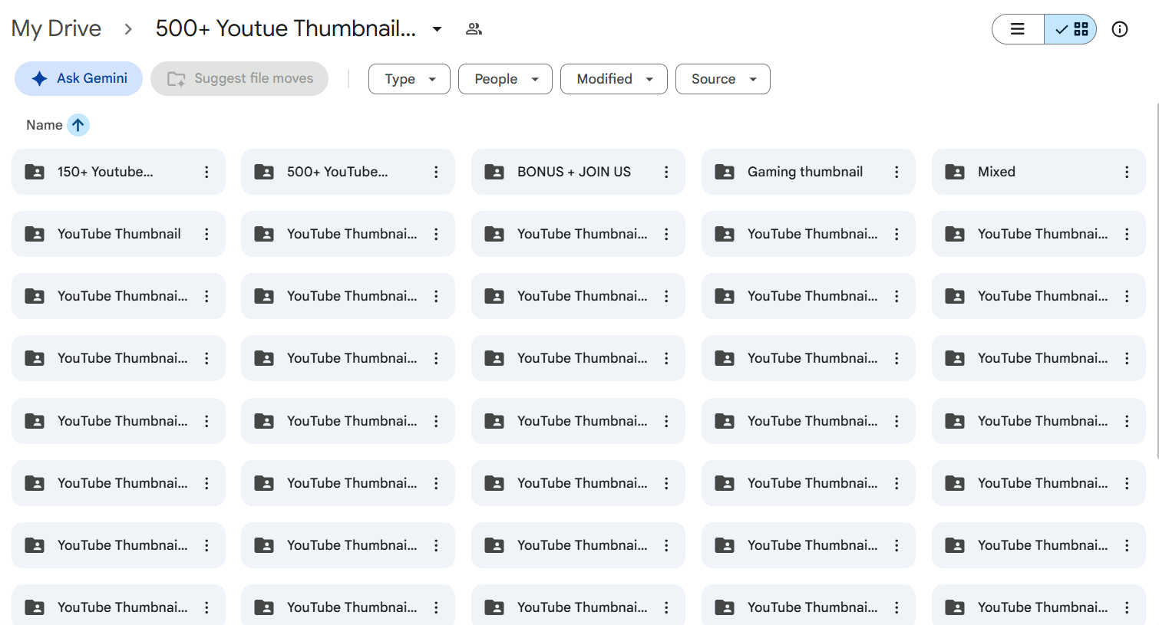The width and height of the screenshot is (1159, 625).
Task: Click the vertical scrollbar on the right edge
Action: point(1157,280)
